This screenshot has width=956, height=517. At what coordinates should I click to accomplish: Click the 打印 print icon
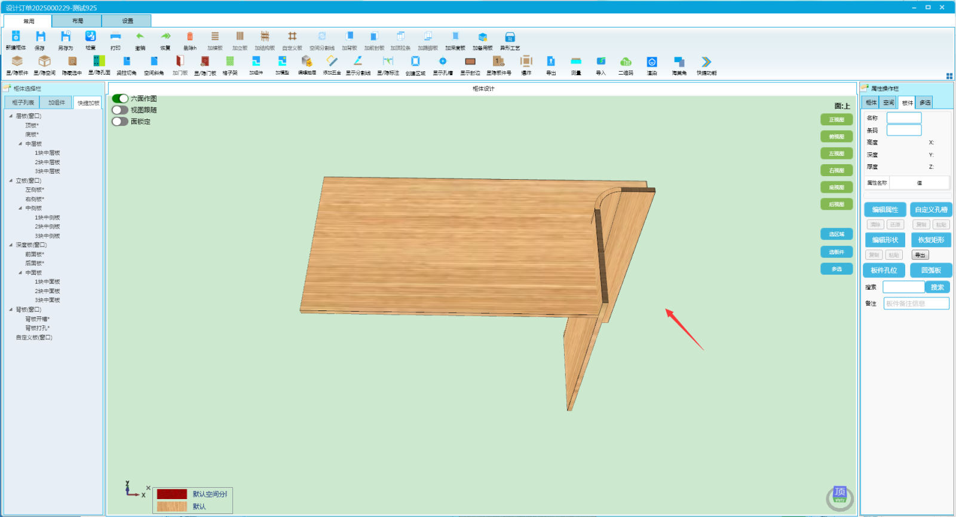(x=115, y=37)
